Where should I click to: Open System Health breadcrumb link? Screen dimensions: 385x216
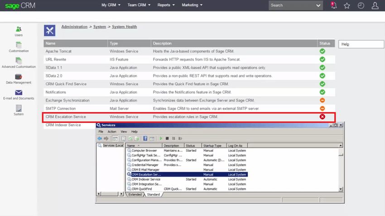125,27
